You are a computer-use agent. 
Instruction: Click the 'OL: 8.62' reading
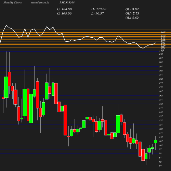pyautogui.click(x=132, y=18)
